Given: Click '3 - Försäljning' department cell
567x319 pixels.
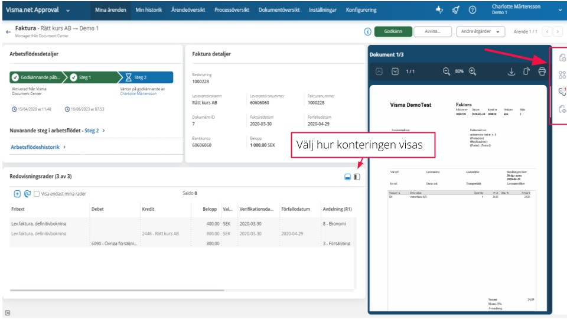Looking at the screenshot, I should point(337,244).
